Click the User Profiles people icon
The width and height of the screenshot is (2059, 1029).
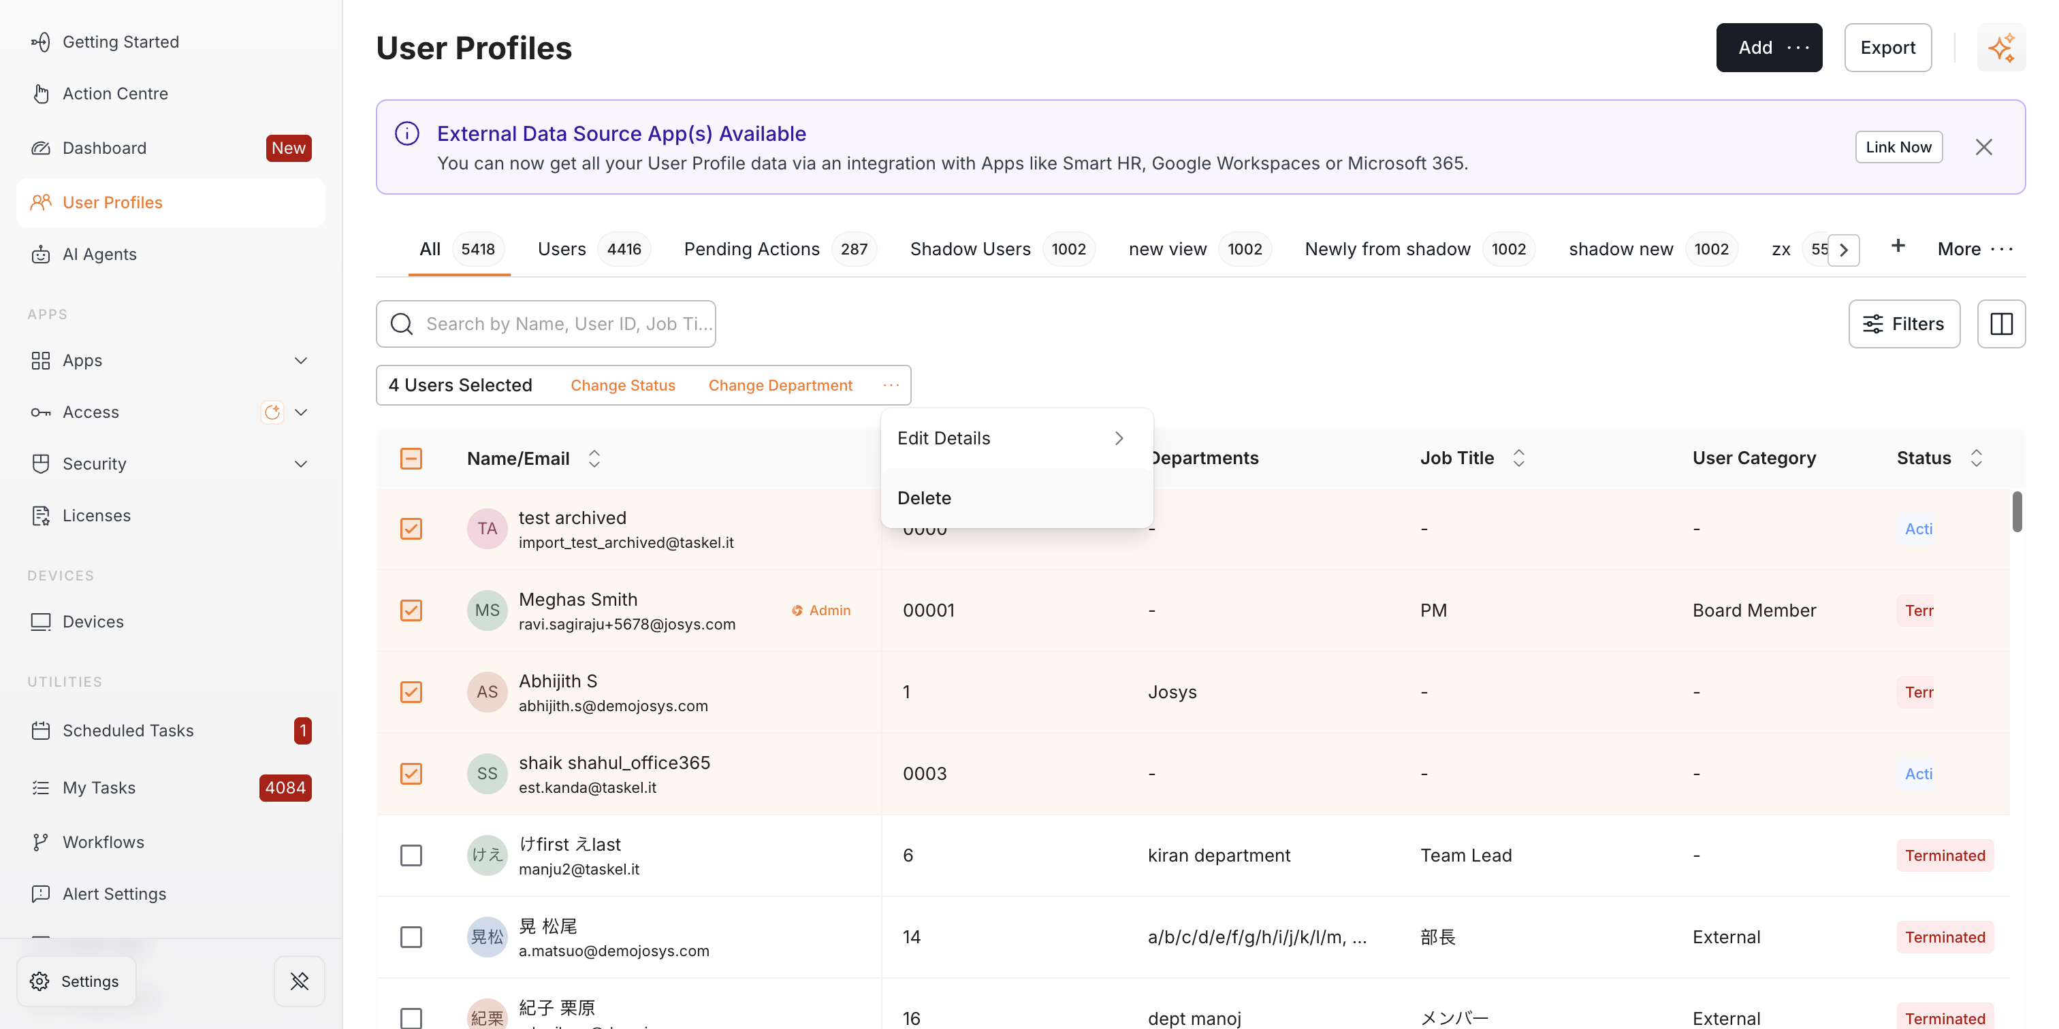(40, 202)
